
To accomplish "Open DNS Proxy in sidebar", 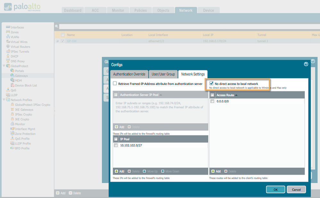I will point(18,61).
